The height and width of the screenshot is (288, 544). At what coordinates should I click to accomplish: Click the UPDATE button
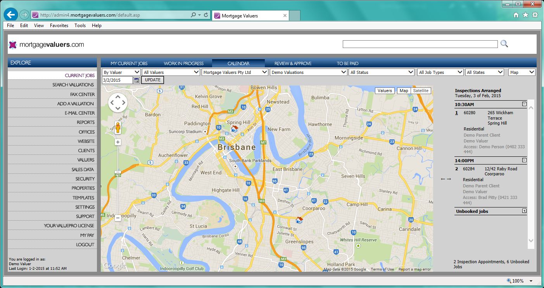coord(152,80)
